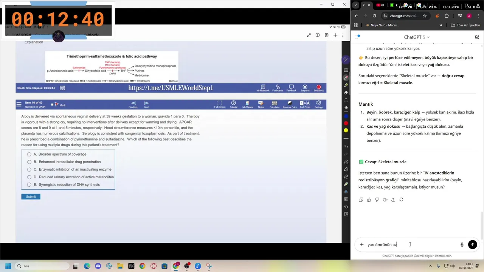
Task: Pick the red ink color
Action: [346, 123]
